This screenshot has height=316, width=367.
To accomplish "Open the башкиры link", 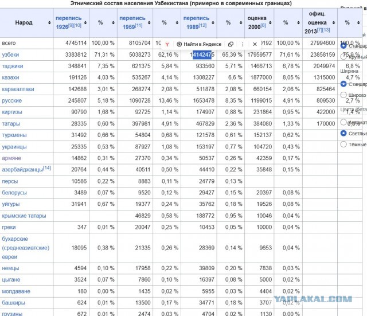I will (13, 303).
